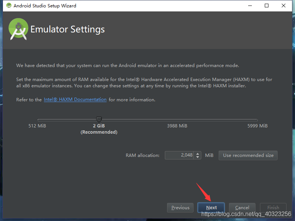Click the '512 MiB' slider label
295x221 pixels.
[x=37, y=126]
